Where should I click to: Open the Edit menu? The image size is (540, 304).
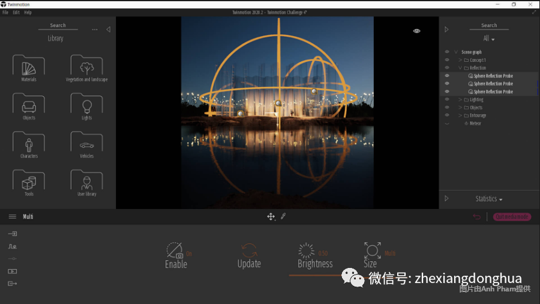pyautogui.click(x=16, y=13)
